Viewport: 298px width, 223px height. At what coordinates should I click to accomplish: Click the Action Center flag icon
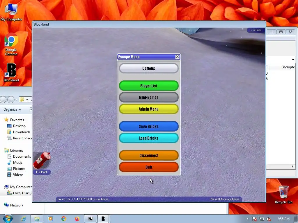pyautogui.click(x=254, y=219)
